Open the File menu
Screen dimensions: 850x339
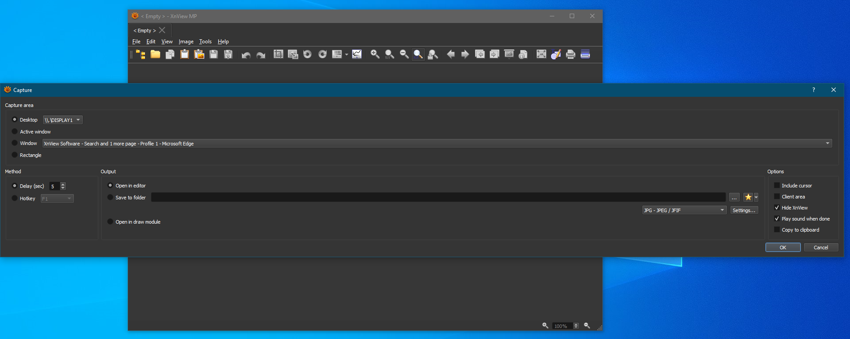pos(136,42)
